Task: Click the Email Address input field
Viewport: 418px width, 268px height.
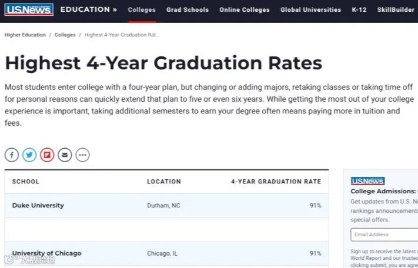Action: coord(384,235)
